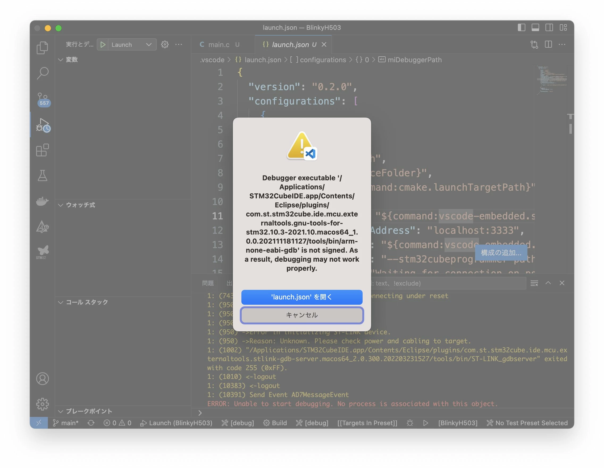This screenshot has width=604, height=468.
Task: Click the CMake debug bug icon in status bar
Action: click(410, 423)
